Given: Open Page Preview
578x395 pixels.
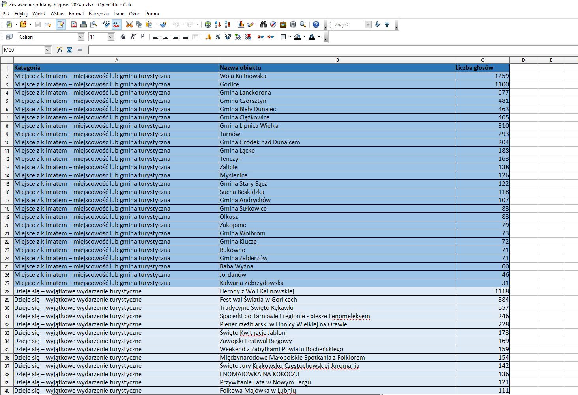Looking at the screenshot, I should click(94, 24).
